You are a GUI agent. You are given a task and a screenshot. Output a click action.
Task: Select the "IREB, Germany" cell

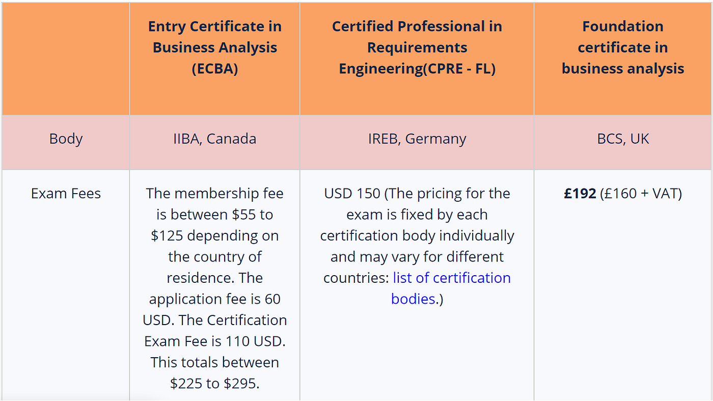point(417,139)
